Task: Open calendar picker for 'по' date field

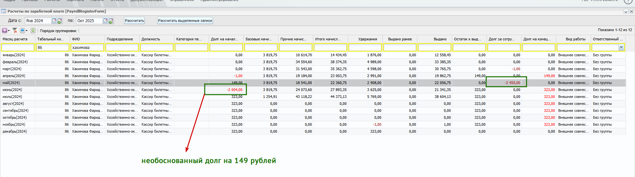Action: 106,21
